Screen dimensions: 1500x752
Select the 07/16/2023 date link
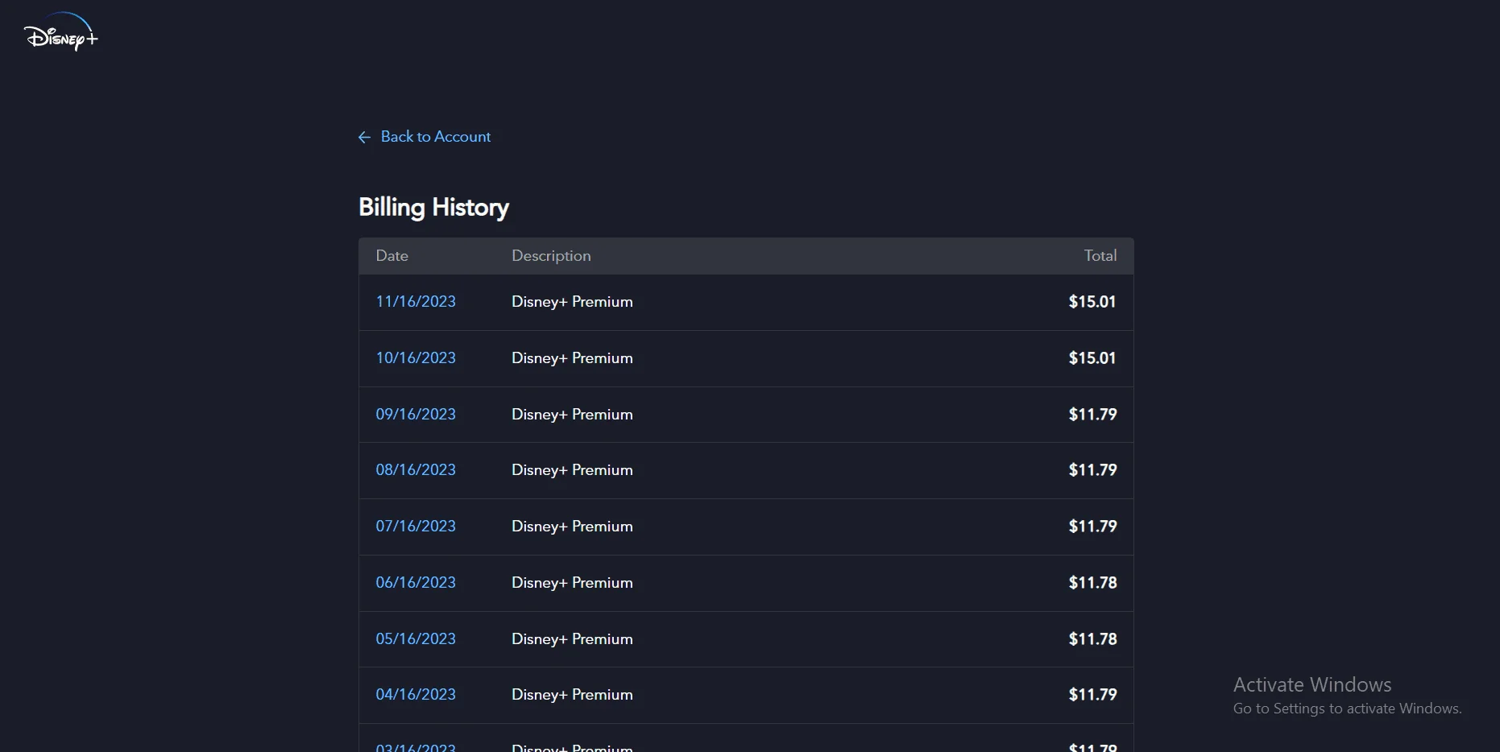pyautogui.click(x=416, y=527)
